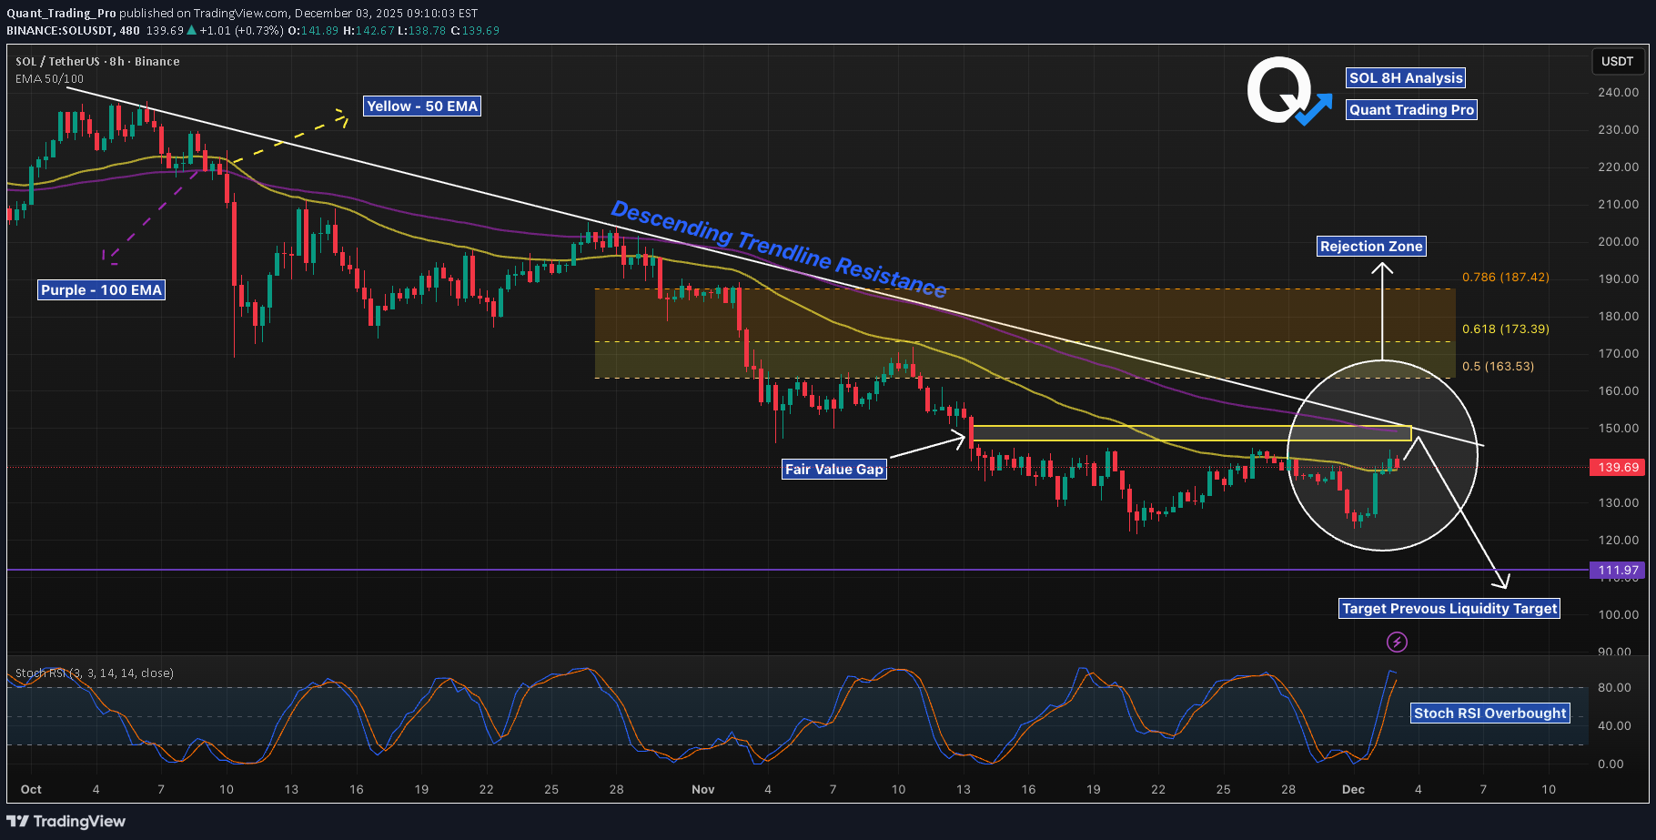Select the Fair Value Gap annotation
The image size is (1656, 840).
pyautogui.click(x=833, y=469)
